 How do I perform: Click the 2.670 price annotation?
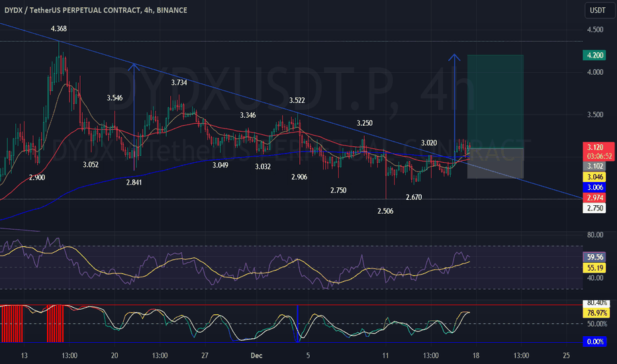[414, 197]
